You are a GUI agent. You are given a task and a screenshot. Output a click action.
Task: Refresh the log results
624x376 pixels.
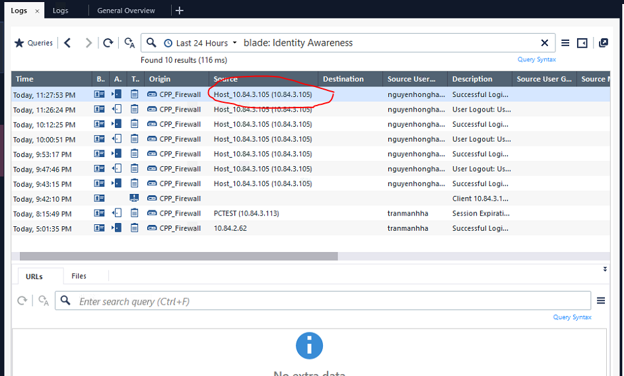[108, 43]
